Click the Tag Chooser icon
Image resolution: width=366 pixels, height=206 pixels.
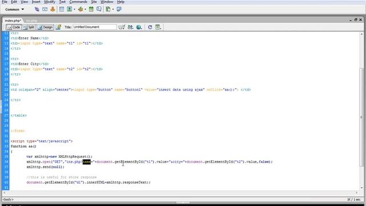119,9
